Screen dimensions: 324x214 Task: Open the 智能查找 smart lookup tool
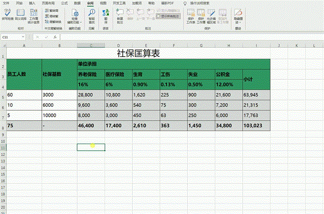(91, 15)
